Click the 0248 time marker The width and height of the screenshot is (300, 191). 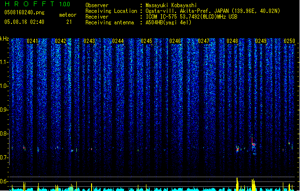232,41
